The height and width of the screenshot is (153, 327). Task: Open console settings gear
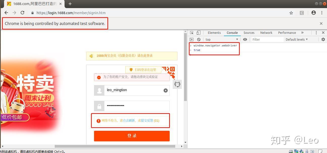pyautogui.click(x=323, y=39)
